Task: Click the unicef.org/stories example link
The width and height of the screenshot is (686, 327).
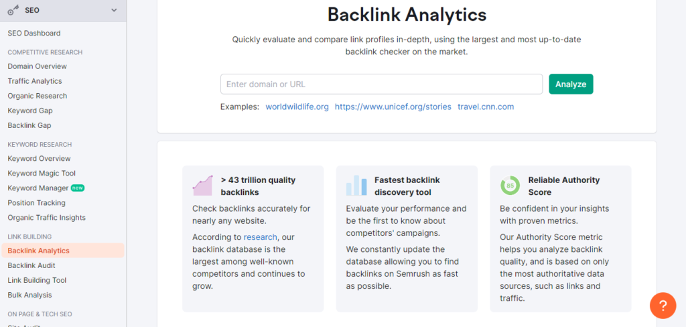Action: [393, 107]
